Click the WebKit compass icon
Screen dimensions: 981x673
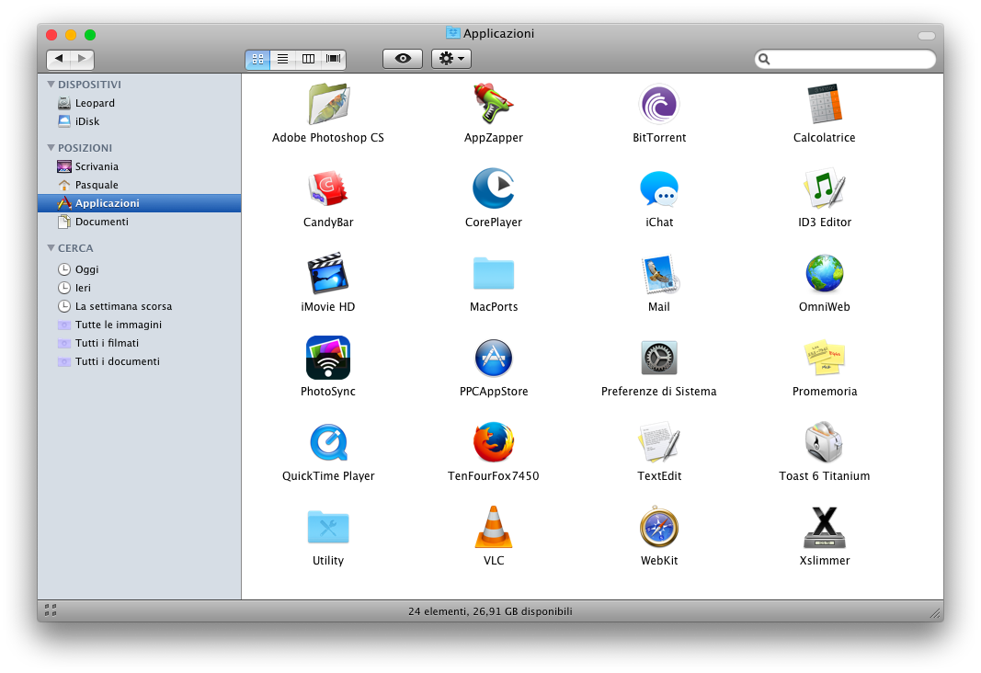click(x=659, y=527)
